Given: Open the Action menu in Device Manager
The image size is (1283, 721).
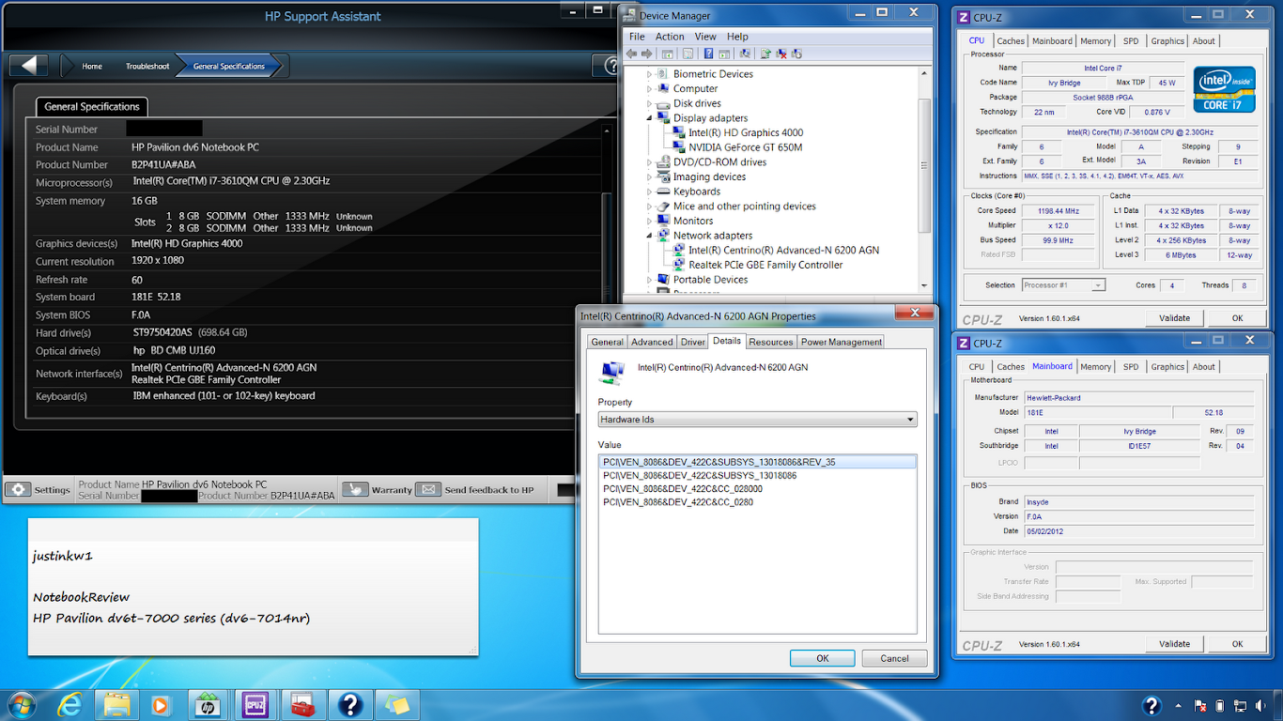Looking at the screenshot, I should [670, 37].
